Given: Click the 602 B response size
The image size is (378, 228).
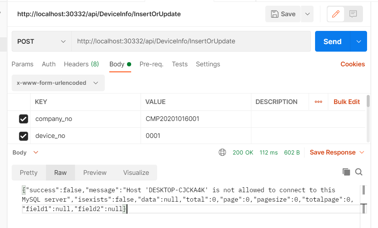Looking at the screenshot, I should point(292,153).
